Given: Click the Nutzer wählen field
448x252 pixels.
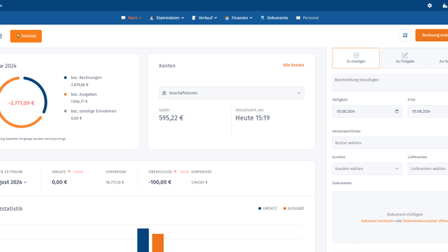Looking at the screenshot, I should (x=390, y=143).
